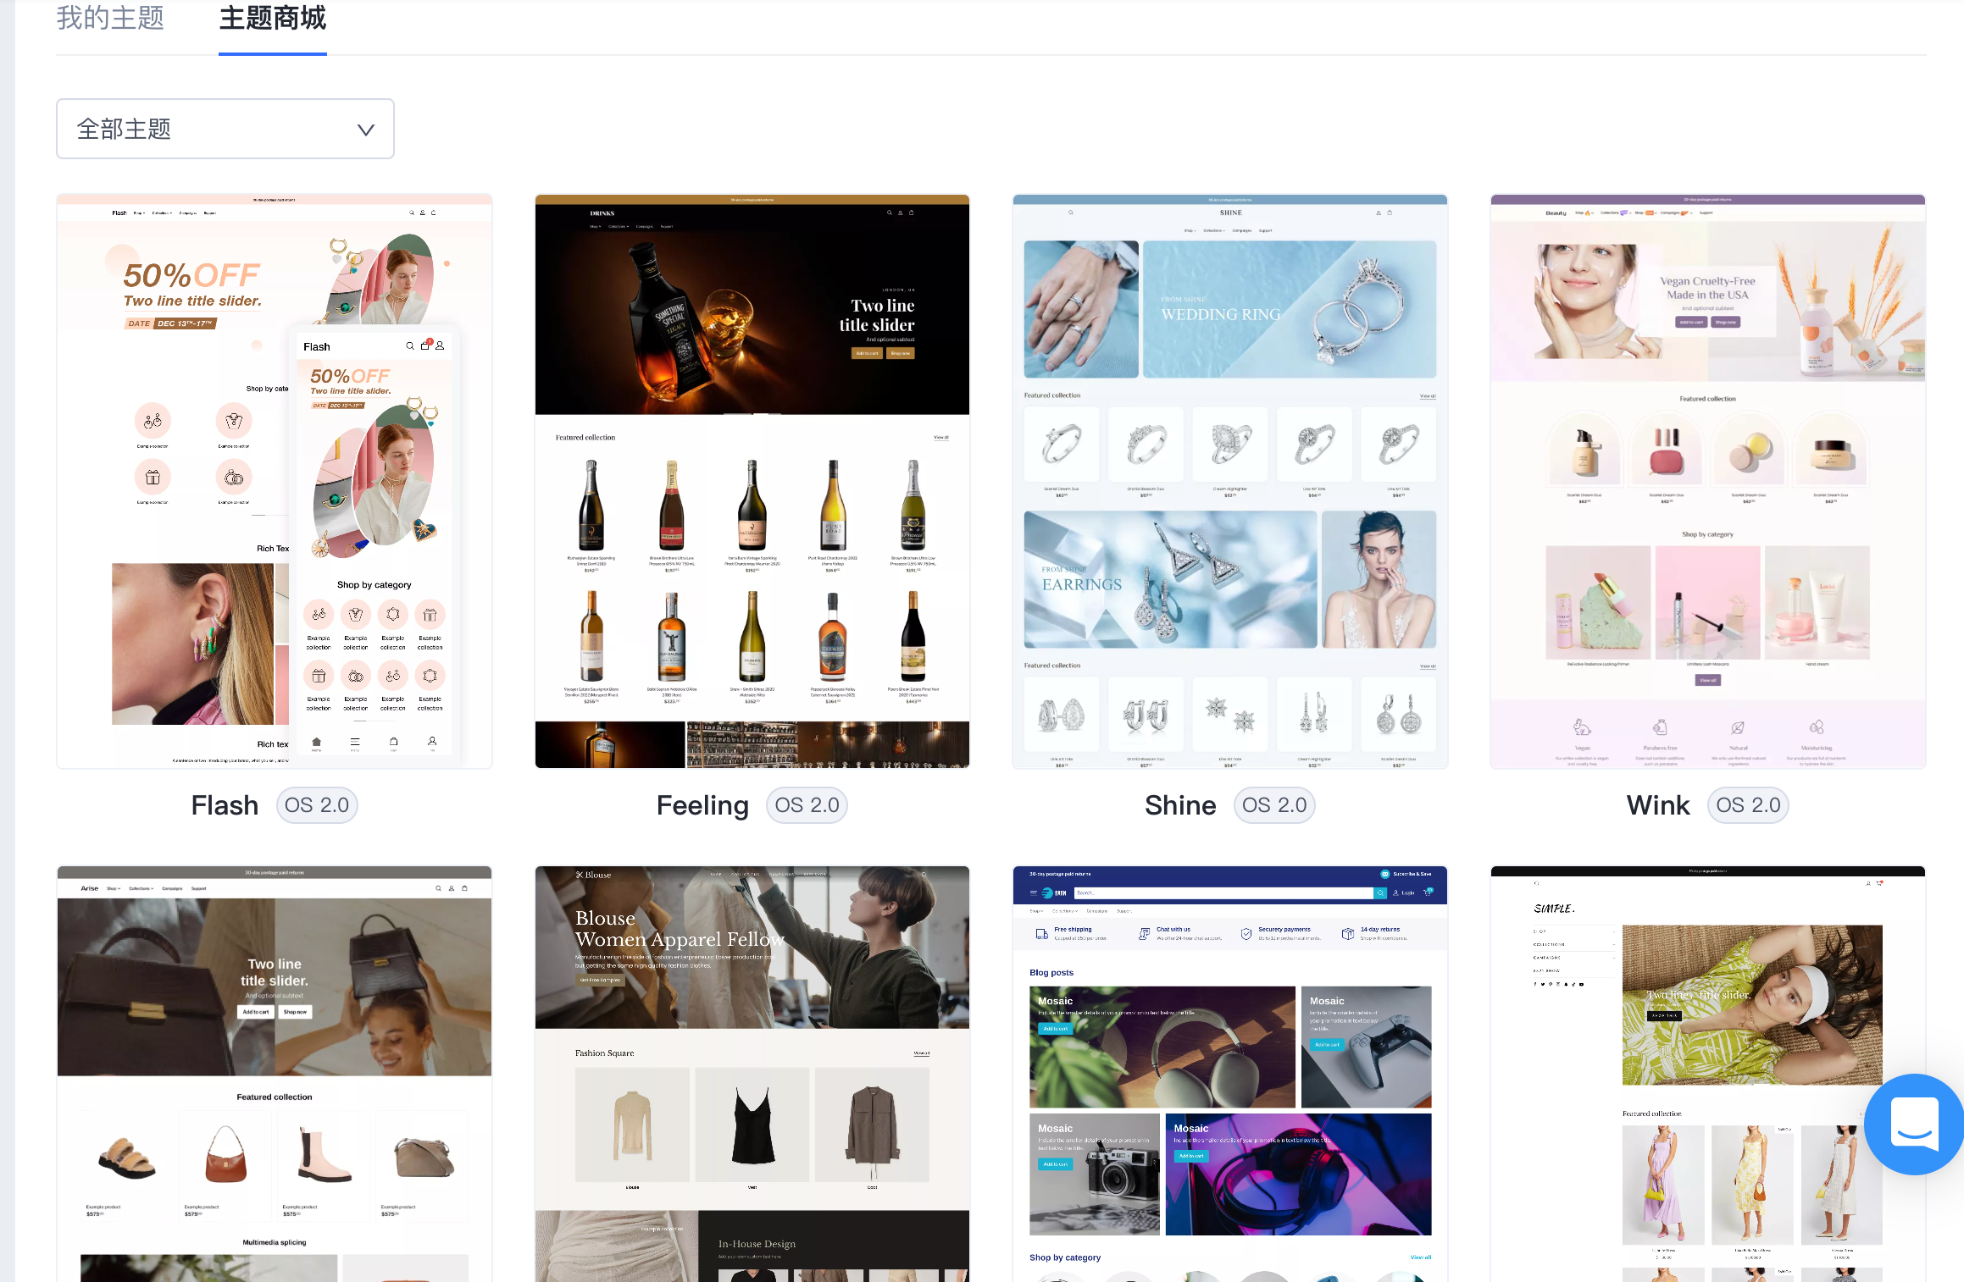This screenshot has height=1282, width=1964.
Task: Open the Feeling drinks theme thumbnail
Action: [752, 481]
